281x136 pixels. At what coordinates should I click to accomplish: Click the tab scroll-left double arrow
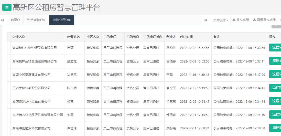(x=2, y=20)
